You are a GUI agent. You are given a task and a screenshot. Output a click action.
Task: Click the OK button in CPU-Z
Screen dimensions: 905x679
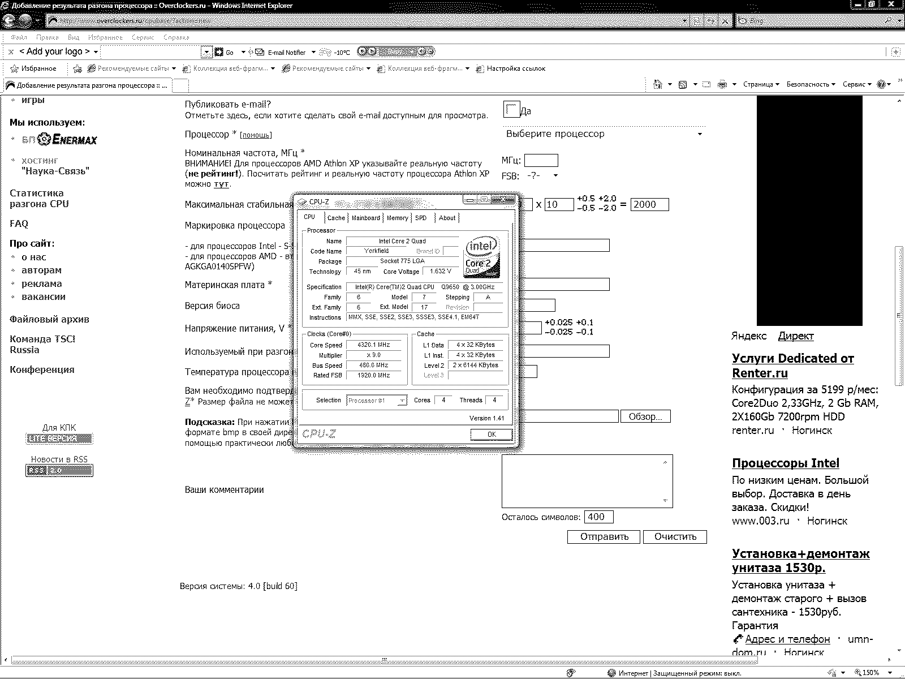492,435
